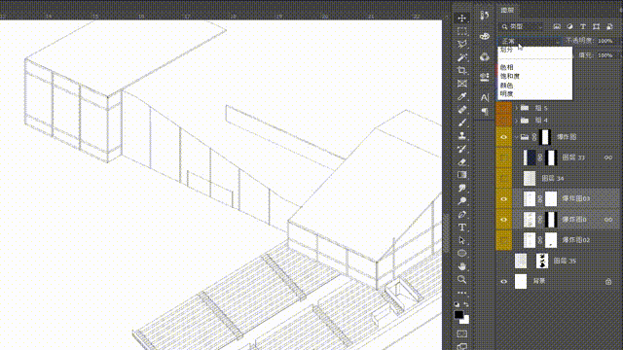Choose 划分 blend mode
The width and height of the screenshot is (623, 350).
point(506,50)
